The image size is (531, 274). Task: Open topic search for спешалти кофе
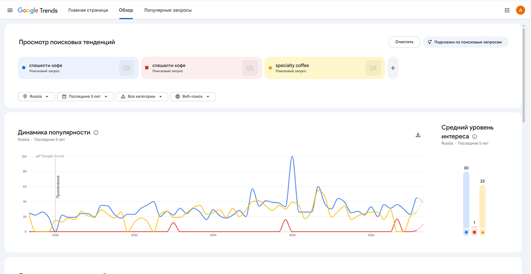coord(250,68)
